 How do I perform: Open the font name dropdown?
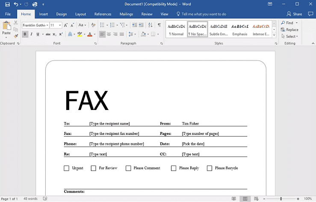tap(47, 25)
